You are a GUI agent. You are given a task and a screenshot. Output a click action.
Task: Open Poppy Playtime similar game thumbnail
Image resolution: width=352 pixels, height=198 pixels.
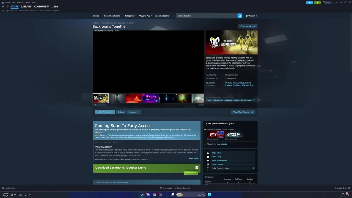coord(216,134)
